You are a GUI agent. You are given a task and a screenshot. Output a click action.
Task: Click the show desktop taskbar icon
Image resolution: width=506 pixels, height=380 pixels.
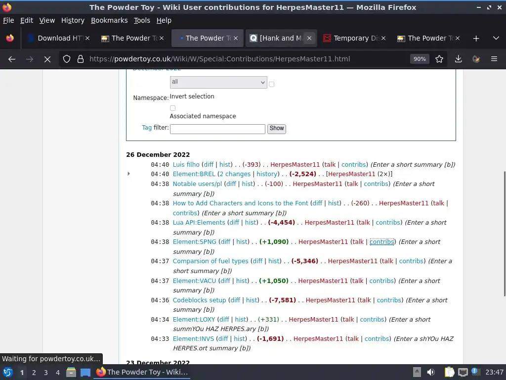click(x=85, y=373)
